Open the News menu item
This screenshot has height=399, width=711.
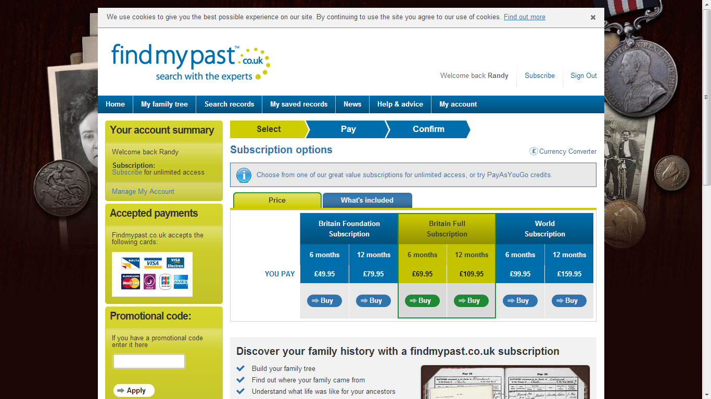point(352,104)
